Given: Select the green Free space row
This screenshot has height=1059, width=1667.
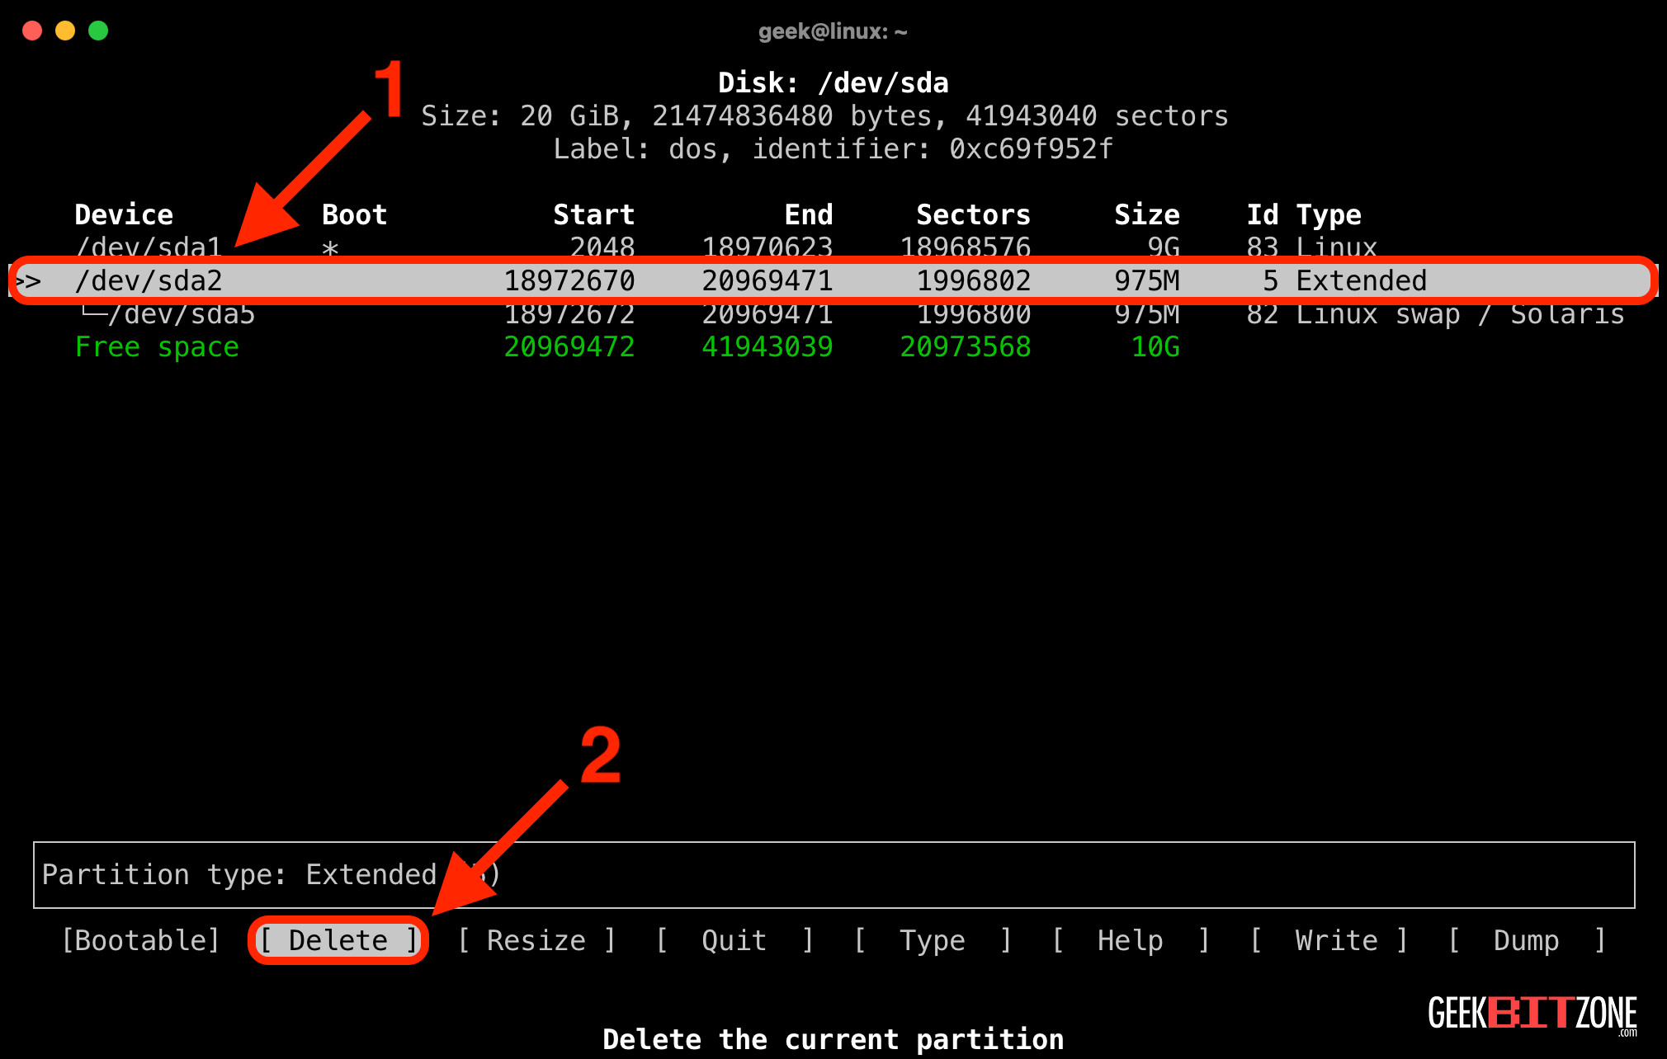Looking at the screenshot, I should click(x=157, y=346).
